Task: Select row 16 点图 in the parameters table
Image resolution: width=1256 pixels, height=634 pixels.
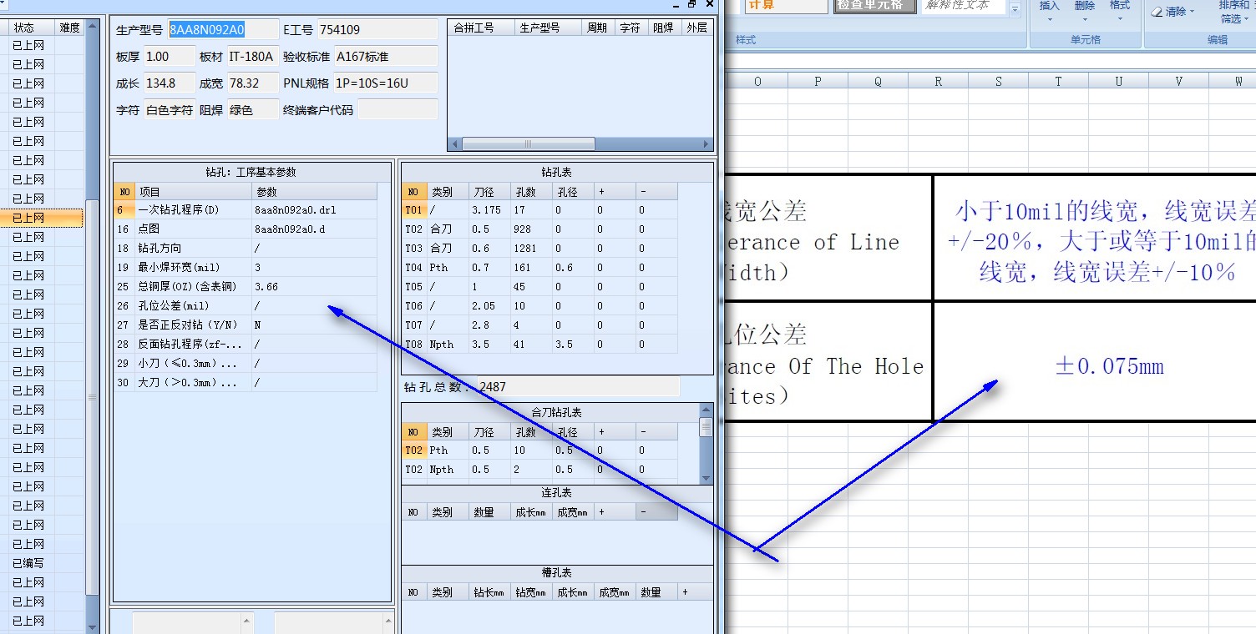Action: [x=246, y=229]
